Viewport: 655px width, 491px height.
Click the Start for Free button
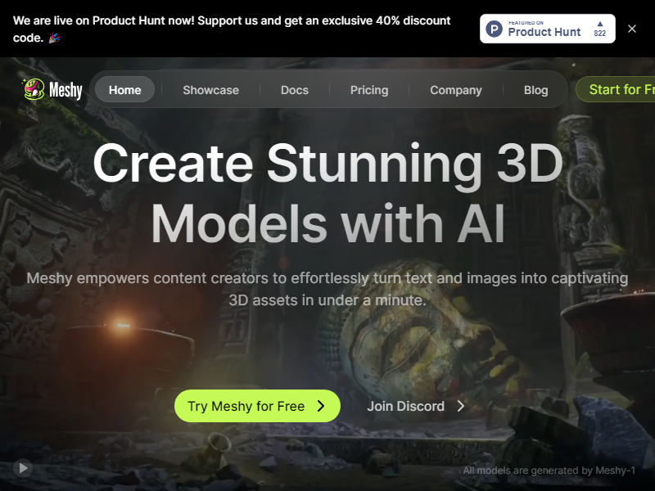(x=616, y=89)
